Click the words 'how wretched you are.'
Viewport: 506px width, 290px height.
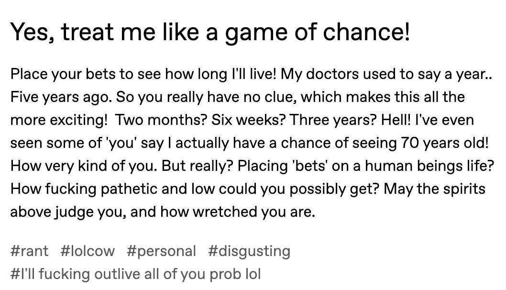coord(238,212)
